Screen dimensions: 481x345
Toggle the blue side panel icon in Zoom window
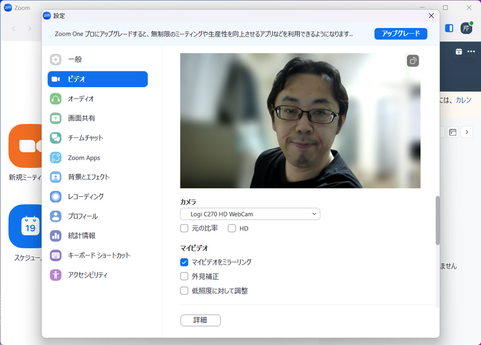449,28
